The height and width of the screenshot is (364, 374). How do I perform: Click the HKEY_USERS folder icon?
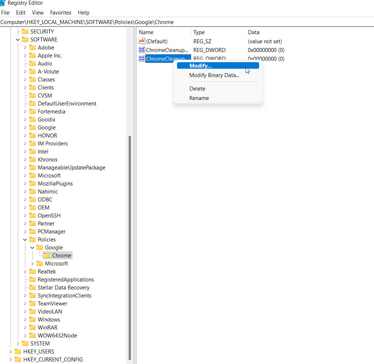pos(18,352)
